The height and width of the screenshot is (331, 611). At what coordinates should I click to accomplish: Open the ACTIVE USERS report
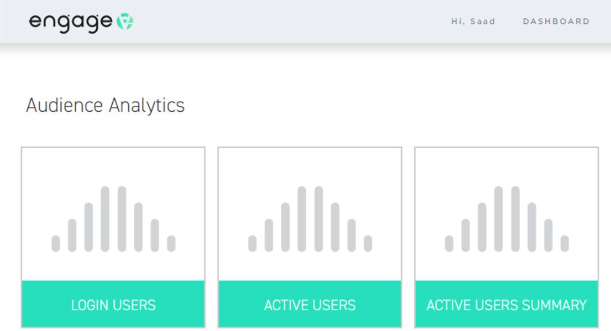click(310, 304)
